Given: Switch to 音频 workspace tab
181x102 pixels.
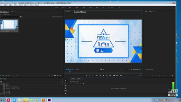Looking at the screenshot, I should click(x=90, y=8).
